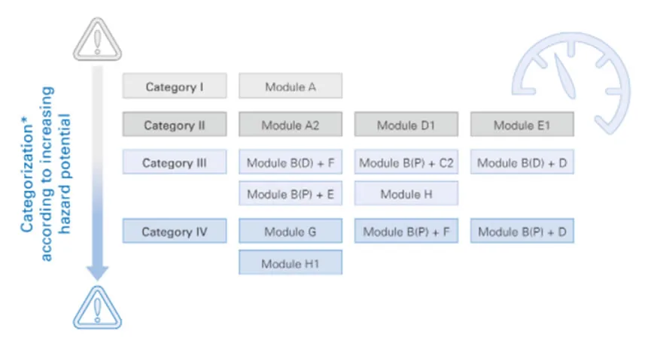This screenshot has height=355, width=651.
Task: Click the Module E1 box
Action: pos(522,124)
